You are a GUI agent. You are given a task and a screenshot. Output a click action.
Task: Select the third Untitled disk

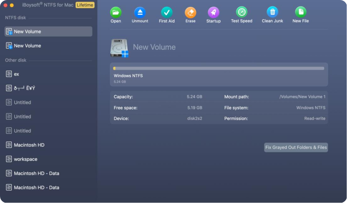pyautogui.click(x=48, y=131)
